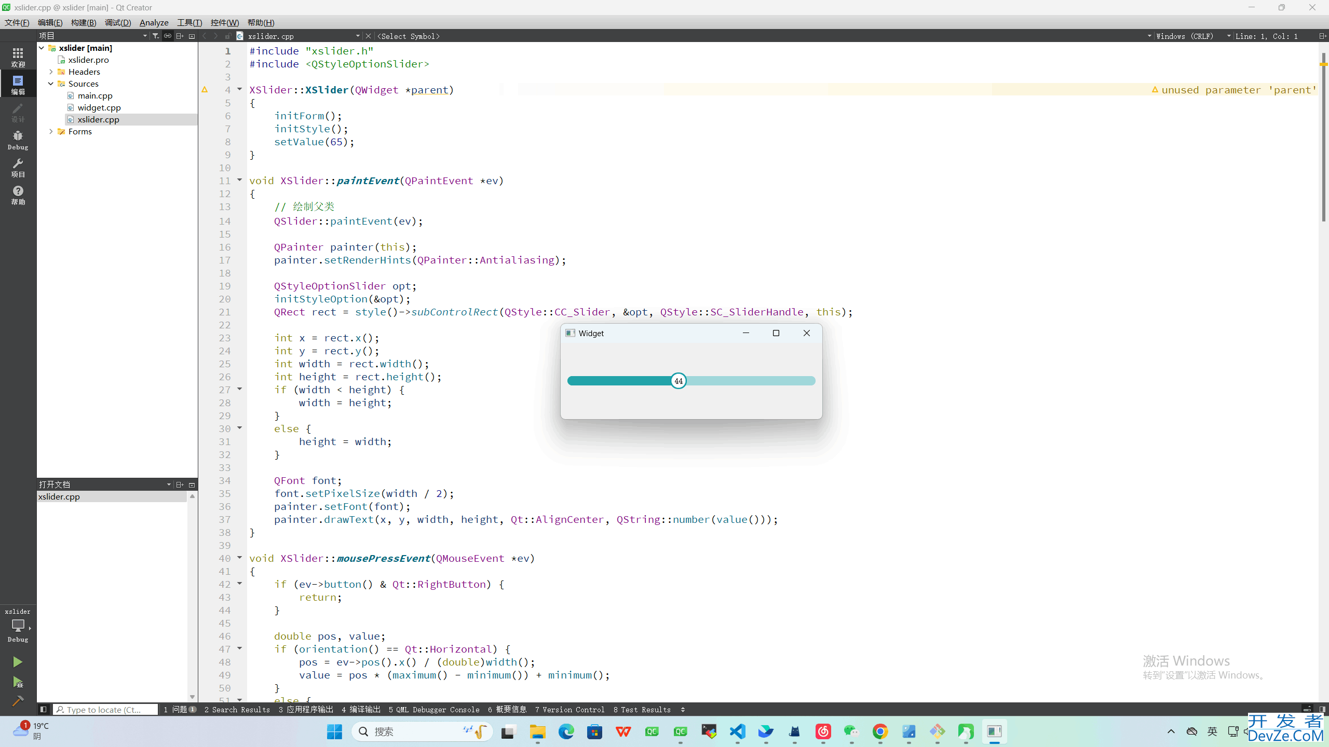This screenshot has width=1329, height=747.
Task: Open the 帮助(H) menu
Action: (261, 22)
